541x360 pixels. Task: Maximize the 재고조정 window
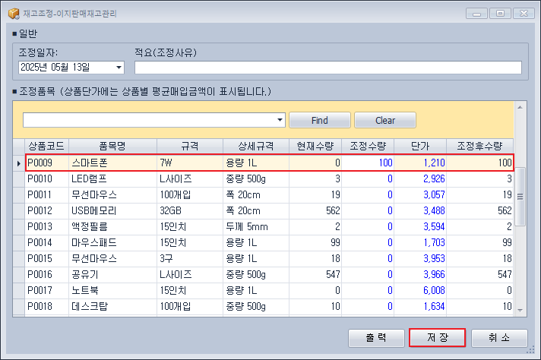point(500,14)
